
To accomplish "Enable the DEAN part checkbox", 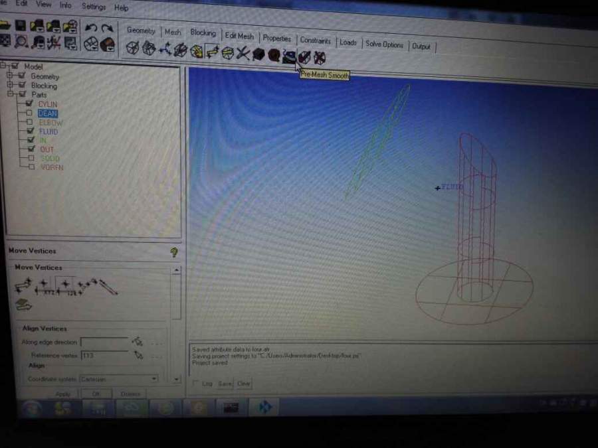I will (29, 113).
